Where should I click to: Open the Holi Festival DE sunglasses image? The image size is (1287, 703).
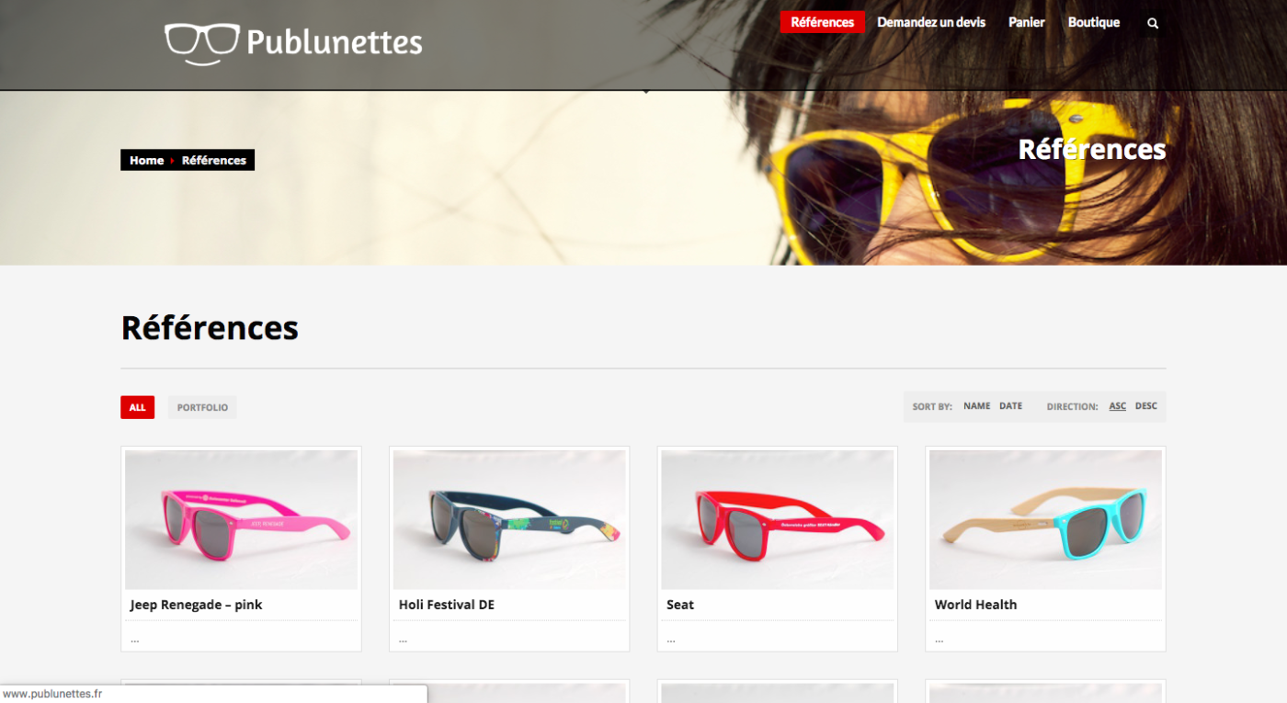[509, 519]
